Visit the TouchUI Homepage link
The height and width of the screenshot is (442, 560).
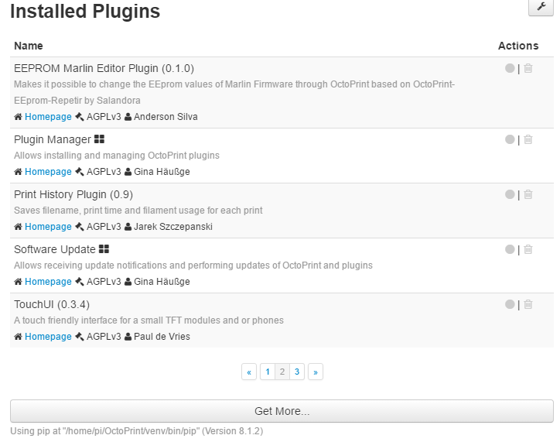pos(48,337)
